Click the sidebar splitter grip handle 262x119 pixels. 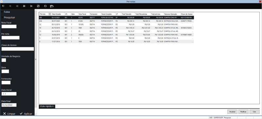[x=36, y=59]
